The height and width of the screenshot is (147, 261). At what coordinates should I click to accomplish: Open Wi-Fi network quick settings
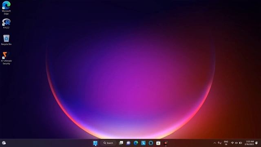[x=232, y=143]
